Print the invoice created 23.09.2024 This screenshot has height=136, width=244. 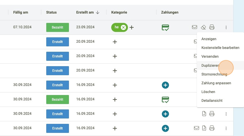(212, 27)
